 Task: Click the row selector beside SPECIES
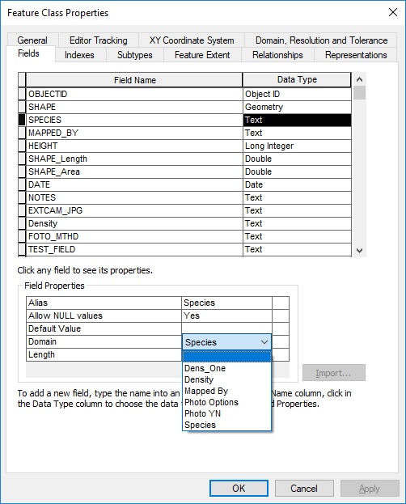pyautogui.click(x=22, y=120)
